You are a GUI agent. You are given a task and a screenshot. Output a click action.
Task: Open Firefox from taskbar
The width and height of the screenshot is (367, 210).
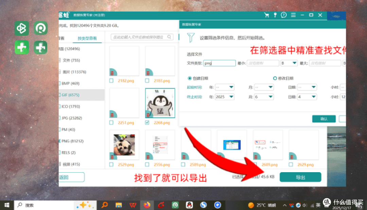[147, 205]
